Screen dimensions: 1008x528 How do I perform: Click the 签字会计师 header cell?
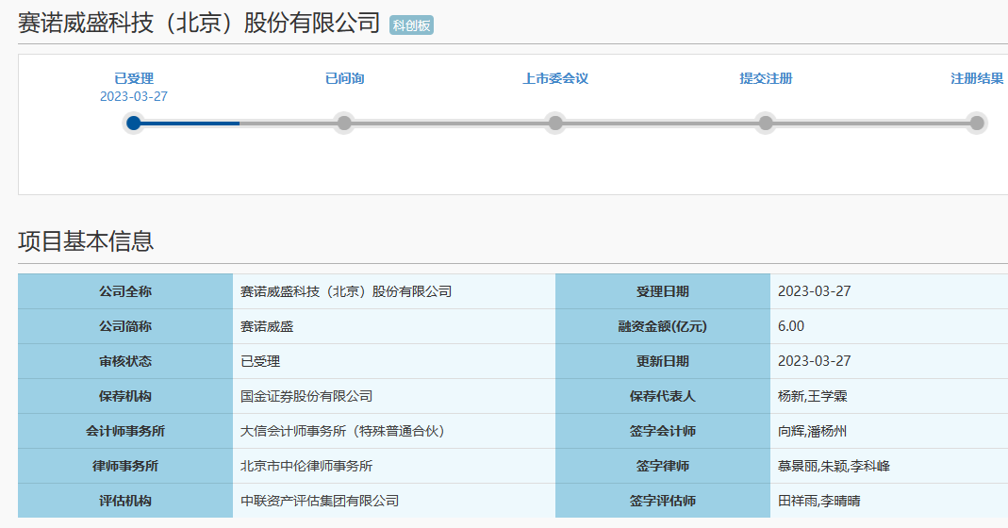point(663,431)
